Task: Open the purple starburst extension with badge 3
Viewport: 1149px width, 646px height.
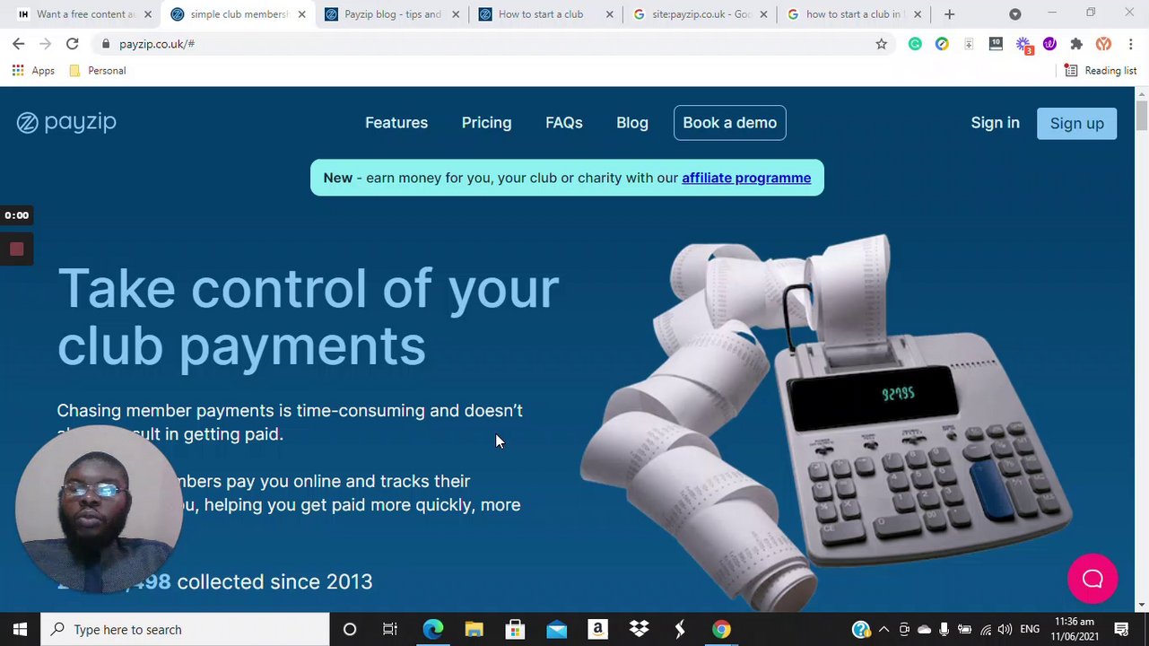Action: 1023,45
